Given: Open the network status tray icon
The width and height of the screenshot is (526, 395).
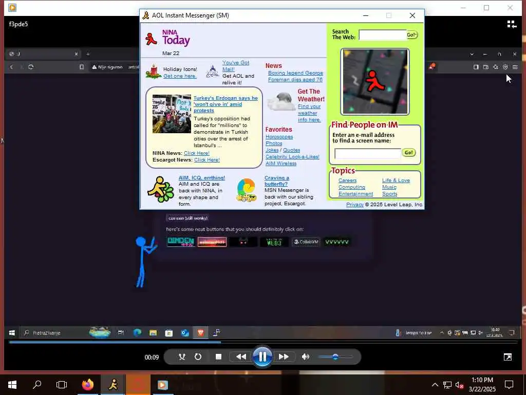Looking at the screenshot, I should pos(447,385).
